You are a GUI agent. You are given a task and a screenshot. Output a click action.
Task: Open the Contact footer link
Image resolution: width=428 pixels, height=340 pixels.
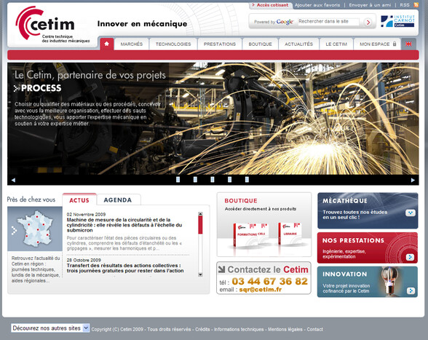314,329
